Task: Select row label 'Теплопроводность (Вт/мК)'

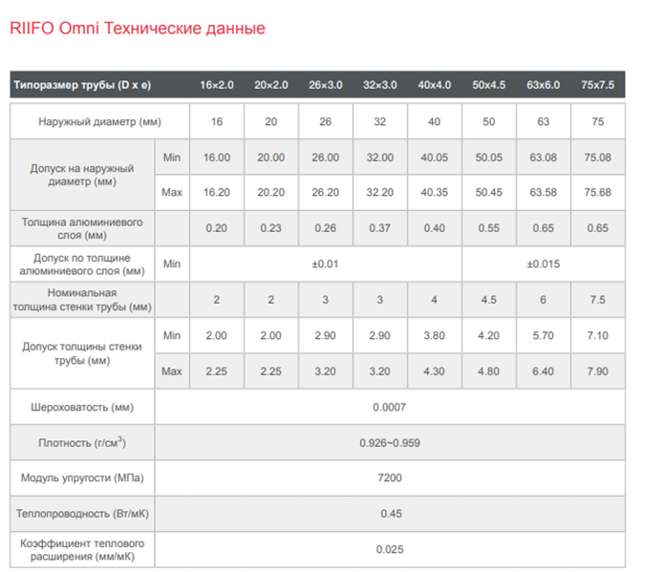Action: pyautogui.click(x=82, y=514)
